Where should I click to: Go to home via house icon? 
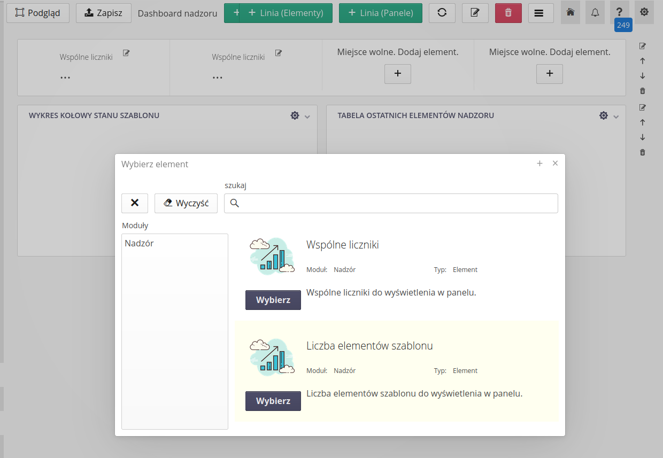click(x=570, y=12)
